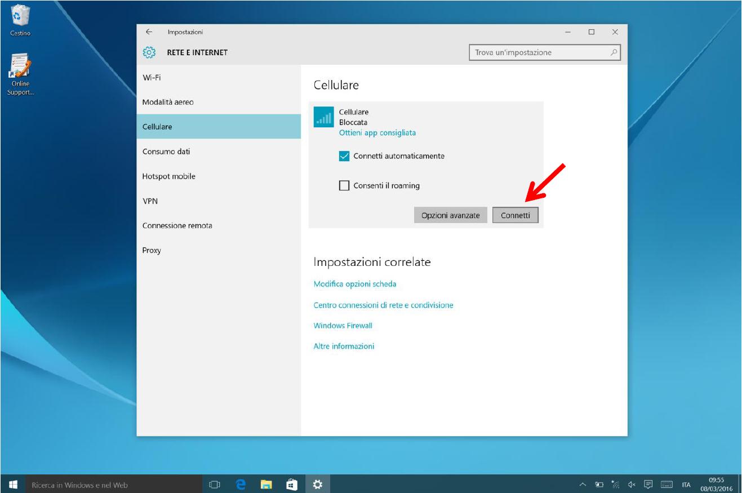The image size is (742, 493).
Task: Click the Settings gear taskbar icon
Action: [318, 484]
